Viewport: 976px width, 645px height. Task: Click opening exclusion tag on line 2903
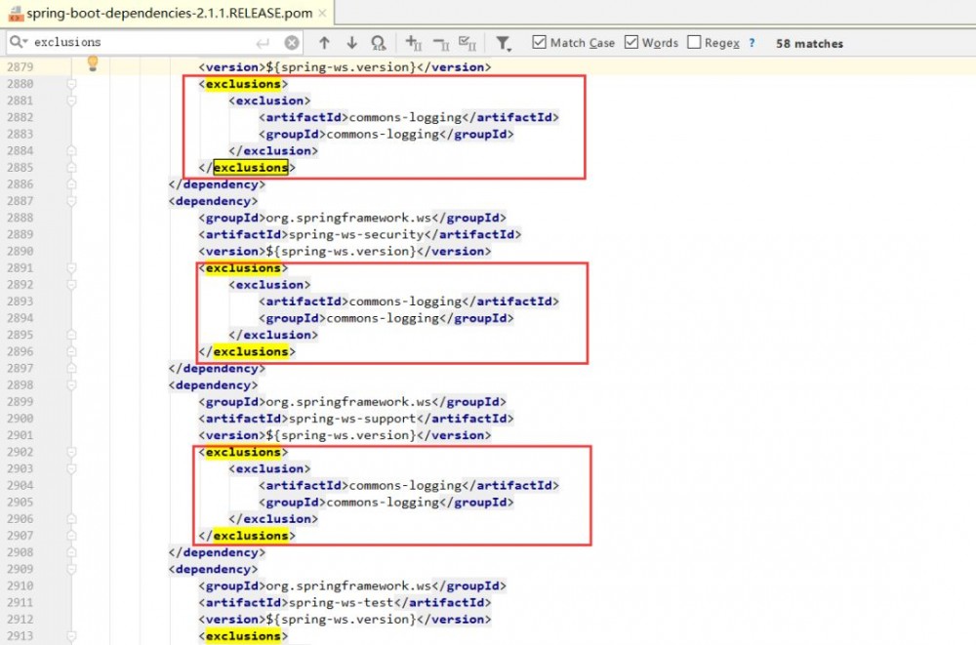(269, 468)
